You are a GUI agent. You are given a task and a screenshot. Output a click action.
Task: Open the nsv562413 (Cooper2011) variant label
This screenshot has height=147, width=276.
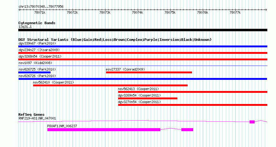coord(138,89)
